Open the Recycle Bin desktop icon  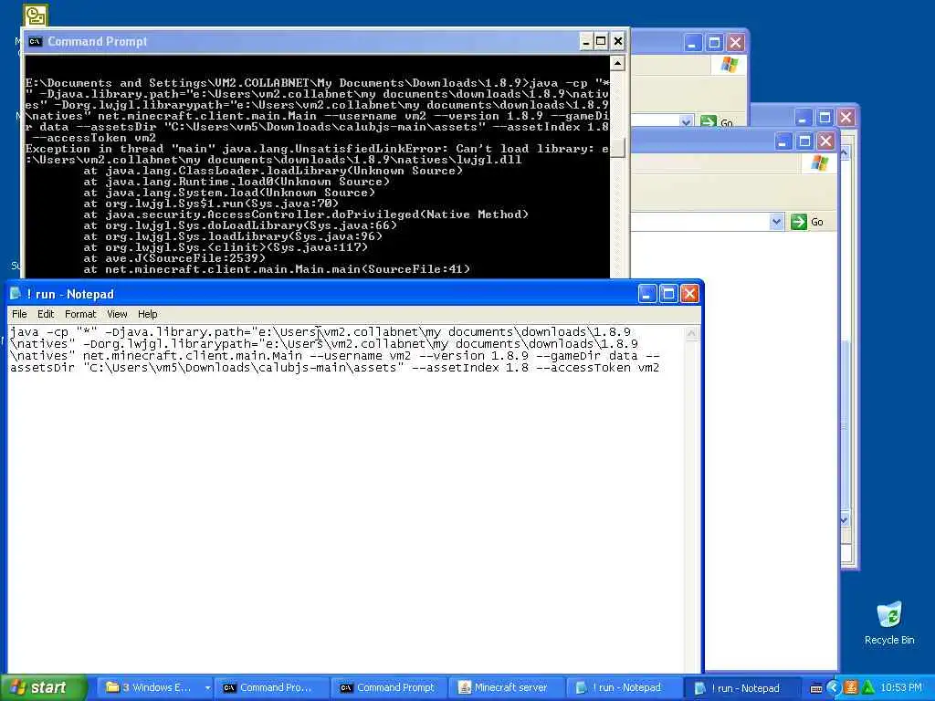click(x=889, y=623)
